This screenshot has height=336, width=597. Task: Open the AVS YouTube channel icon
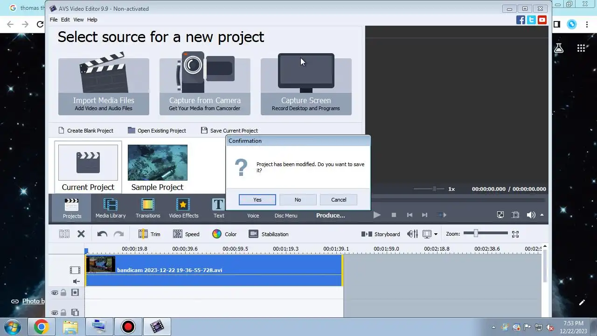pyautogui.click(x=542, y=20)
